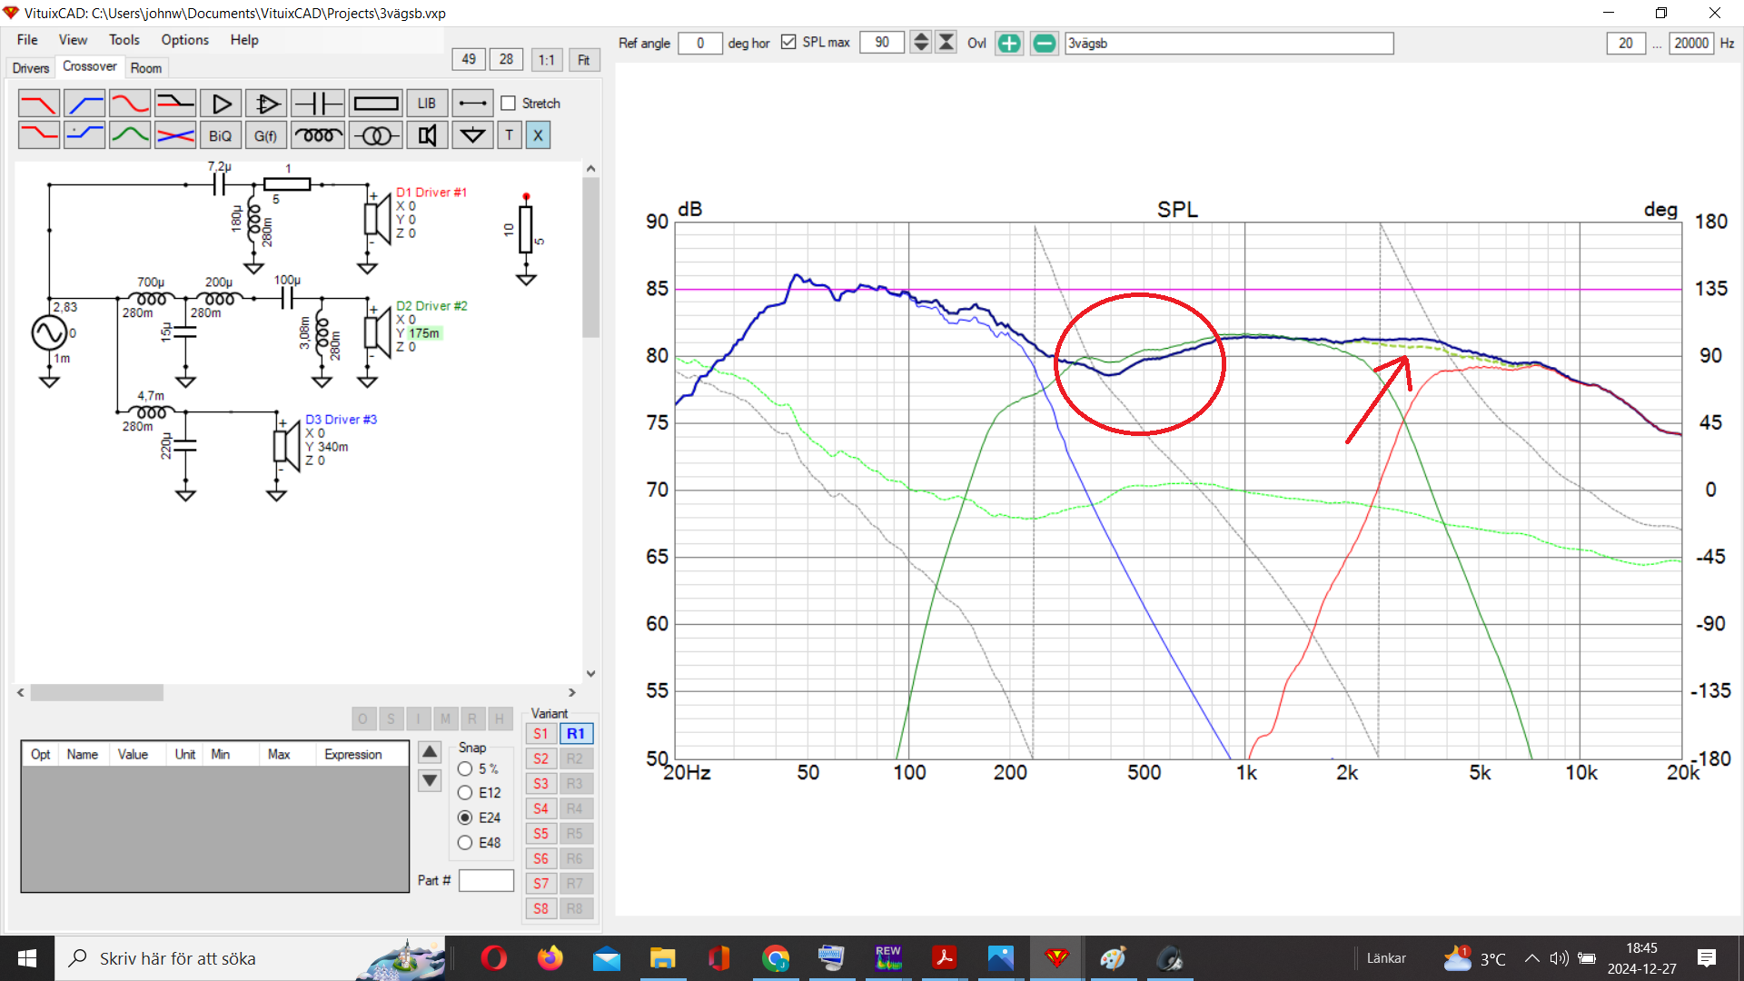Click the overlay name field 3vägsb
The width and height of the screenshot is (1744, 981).
point(1228,43)
